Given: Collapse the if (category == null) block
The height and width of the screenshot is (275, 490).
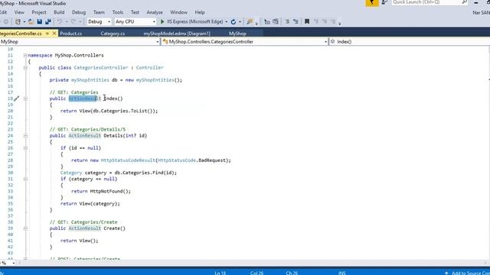Looking at the screenshot, I should (25, 179).
